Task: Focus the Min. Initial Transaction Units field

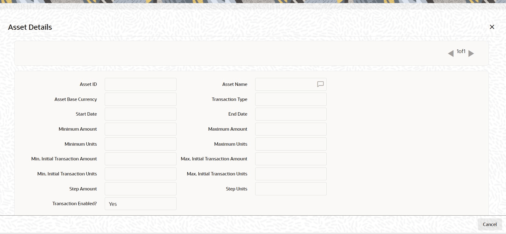Action: coord(141,174)
